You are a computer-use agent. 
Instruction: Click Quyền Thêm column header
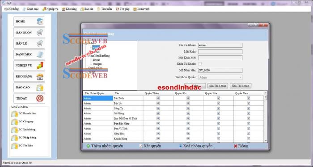[158, 93]
